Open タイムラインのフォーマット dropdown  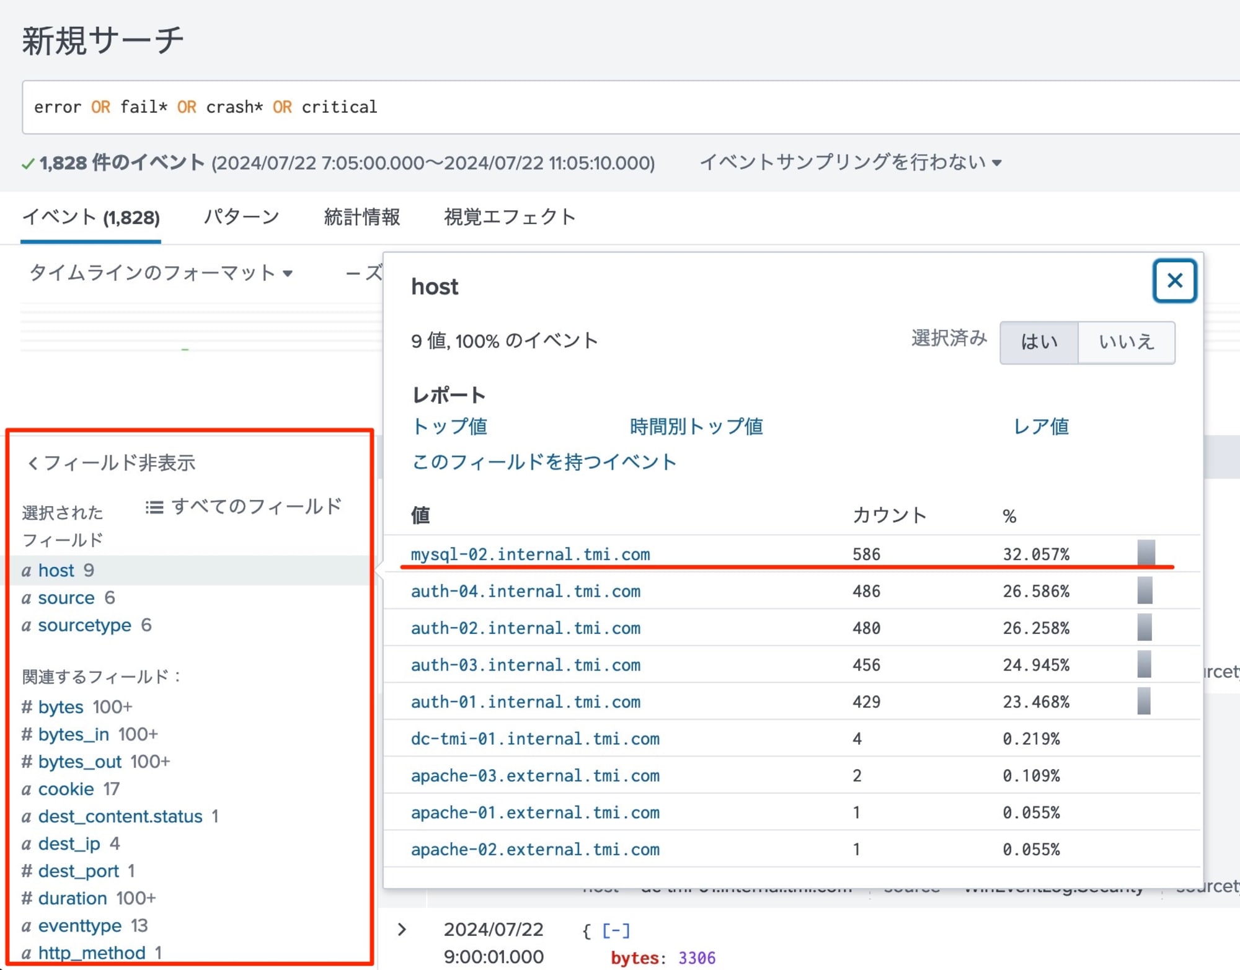pos(161,272)
